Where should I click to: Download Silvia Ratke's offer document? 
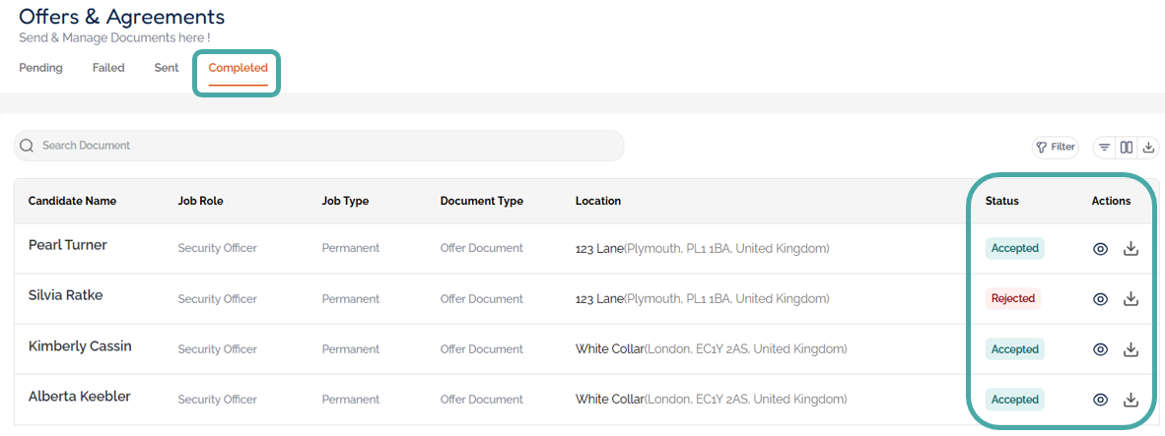pos(1131,299)
